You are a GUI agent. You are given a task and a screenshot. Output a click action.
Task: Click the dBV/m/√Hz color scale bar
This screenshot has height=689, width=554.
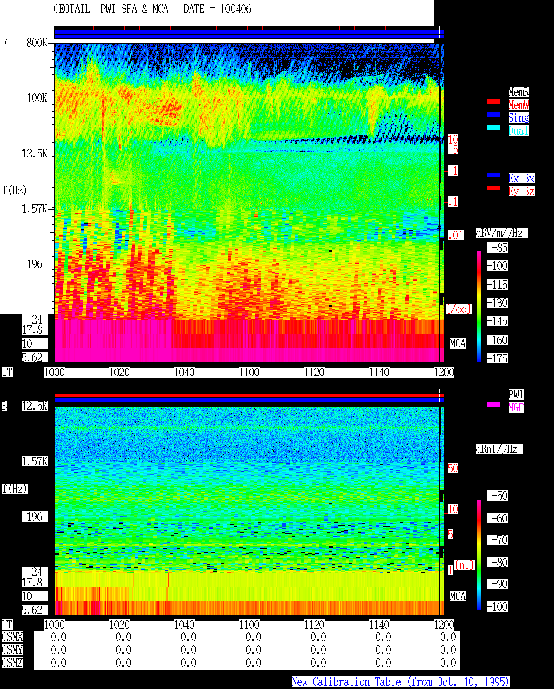point(479,307)
